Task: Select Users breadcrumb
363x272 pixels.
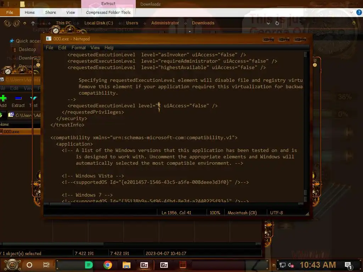Action: tap(132, 23)
